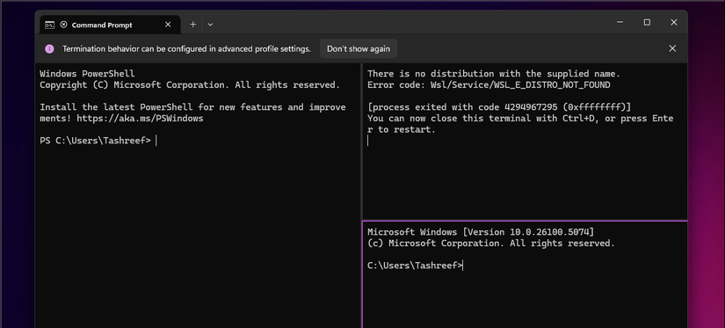Image resolution: width=725 pixels, height=328 pixels.
Task: Click 'Microsoft Windows [Version 10.0.26100.5074]' text
Action: pos(481,232)
